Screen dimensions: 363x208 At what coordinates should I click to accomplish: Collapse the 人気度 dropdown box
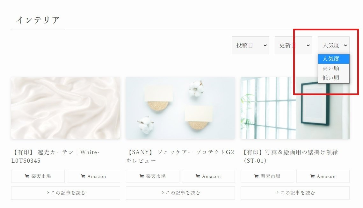pos(334,45)
